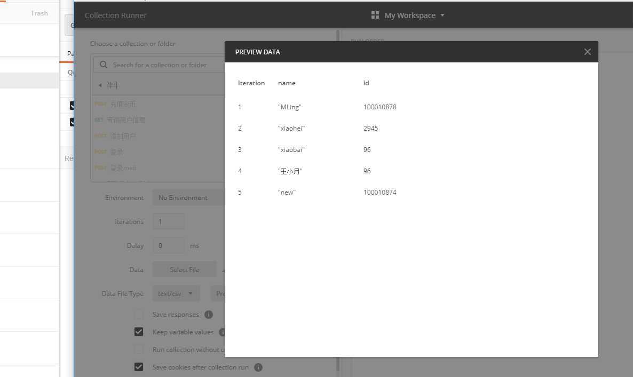Click info icon beside Save cookies option
This screenshot has height=377, width=633.
click(258, 367)
